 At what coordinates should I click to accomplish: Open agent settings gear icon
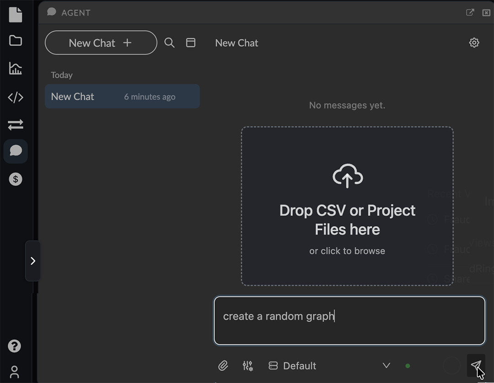click(x=474, y=43)
